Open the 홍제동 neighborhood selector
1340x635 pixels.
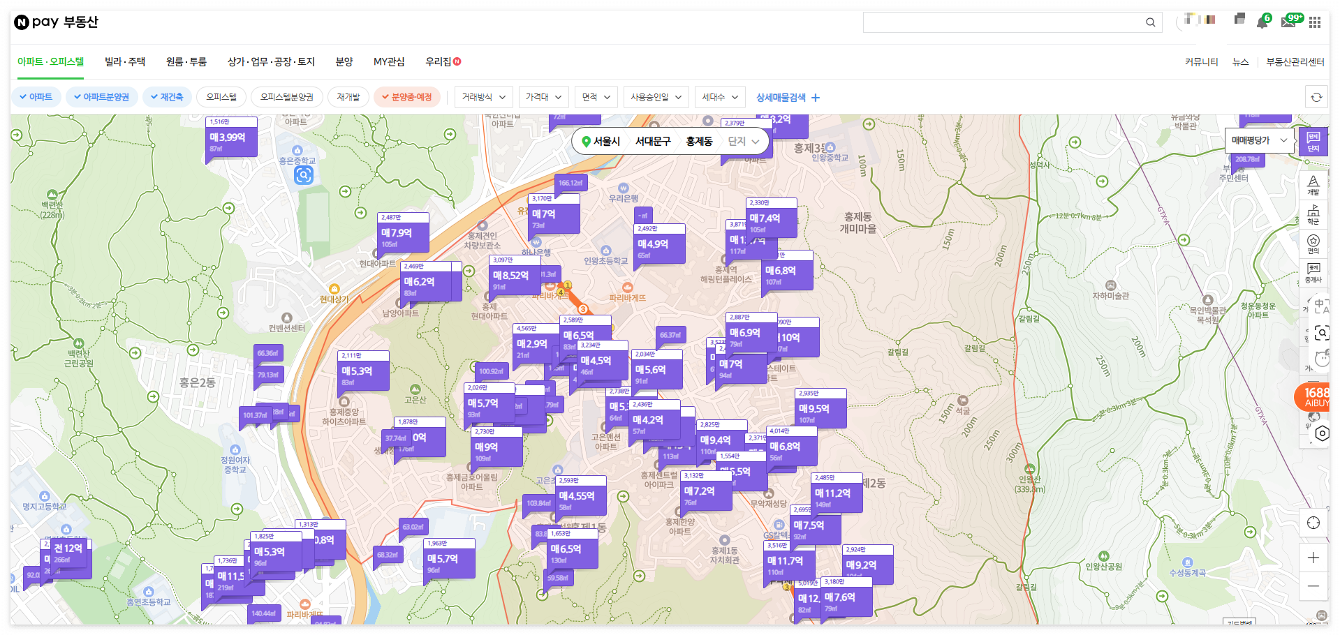699,141
